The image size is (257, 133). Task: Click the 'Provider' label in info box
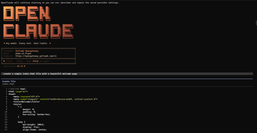coord(8,51)
